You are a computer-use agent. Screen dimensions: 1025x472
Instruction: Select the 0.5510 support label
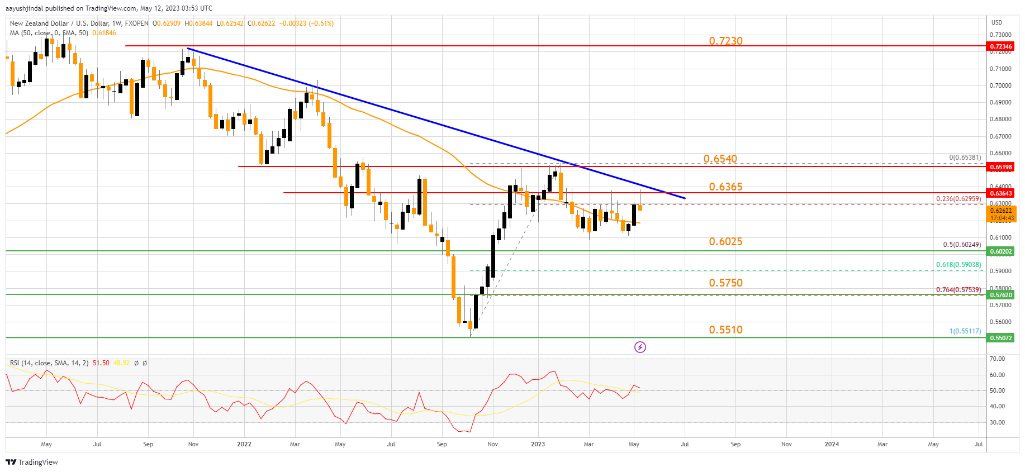[725, 330]
